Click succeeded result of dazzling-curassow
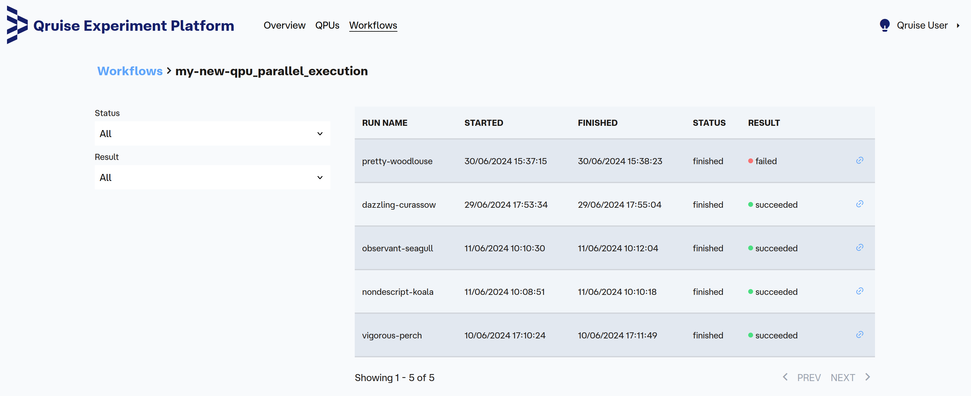Viewport: 971px width, 396px height. click(773, 205)
